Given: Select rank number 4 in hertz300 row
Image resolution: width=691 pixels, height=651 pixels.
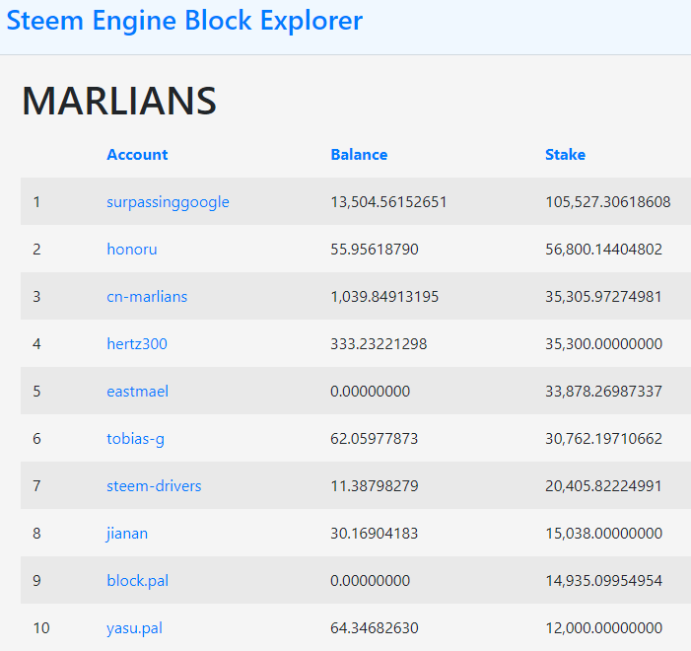Looking at the screenshot, I should pyautogui.click(x=36, y=343).
